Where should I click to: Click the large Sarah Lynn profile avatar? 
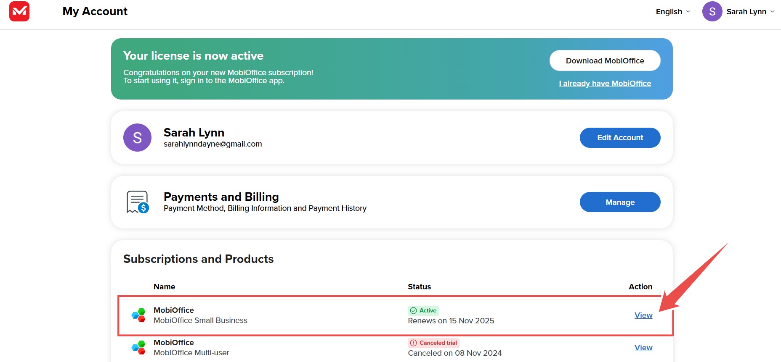tap(137, 138)
